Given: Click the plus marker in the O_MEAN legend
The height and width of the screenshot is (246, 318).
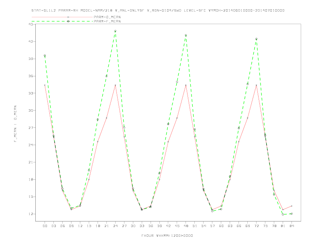Looking at the screenshot, I should [68, 17].
